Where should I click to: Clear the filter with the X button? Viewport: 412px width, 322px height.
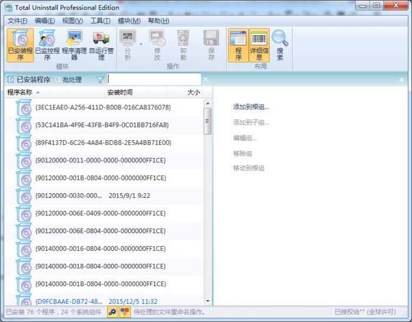tap(206, 79)
